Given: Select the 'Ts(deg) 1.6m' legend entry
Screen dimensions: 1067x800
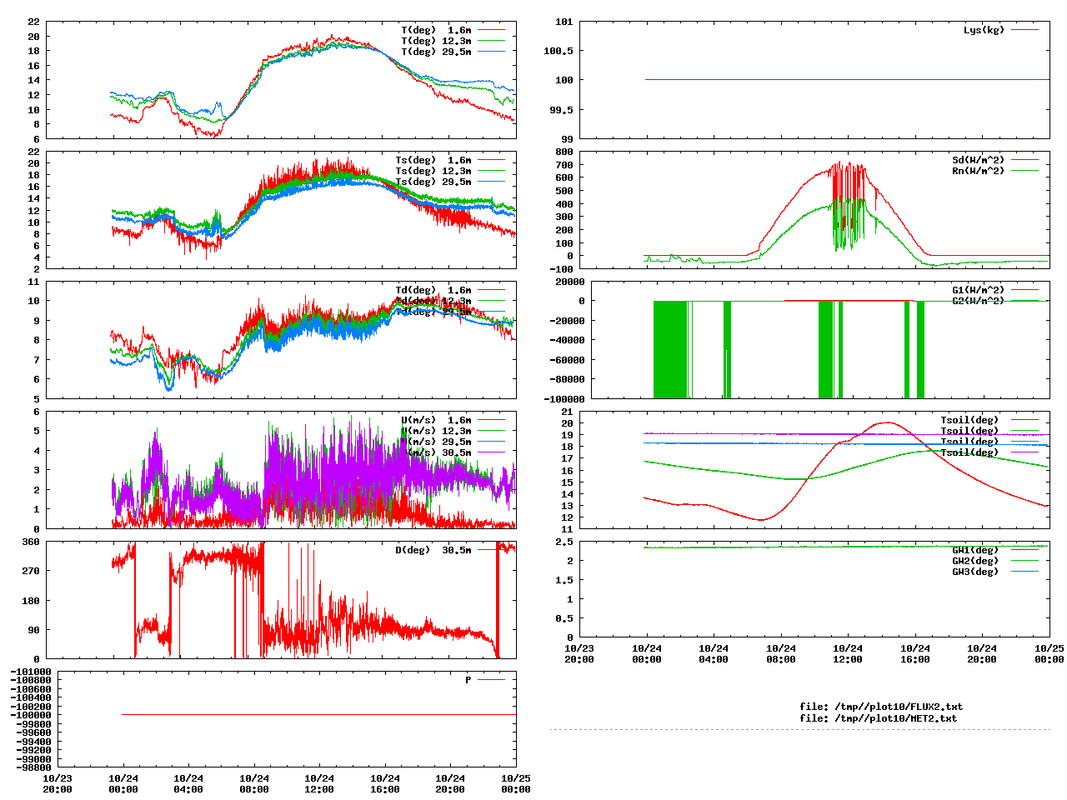Looking at the screenshot, I should pyautogui.click(x=433, y=160).
